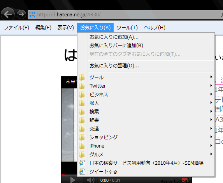
Task: Click folder icon beside ツール favorites folder
Action: click(82, 77)
